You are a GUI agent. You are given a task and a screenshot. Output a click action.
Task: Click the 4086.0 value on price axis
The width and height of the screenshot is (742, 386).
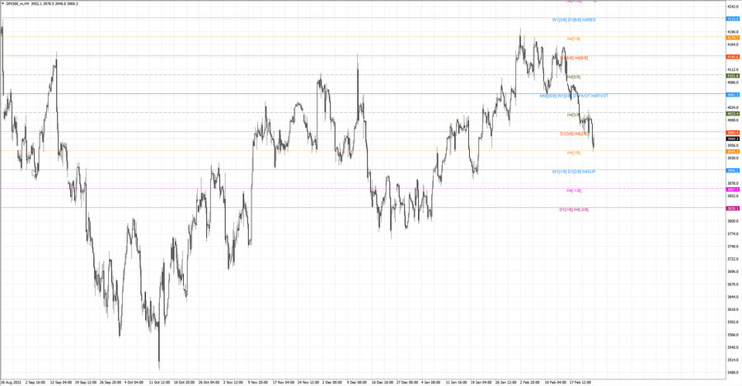coord(733,82)
